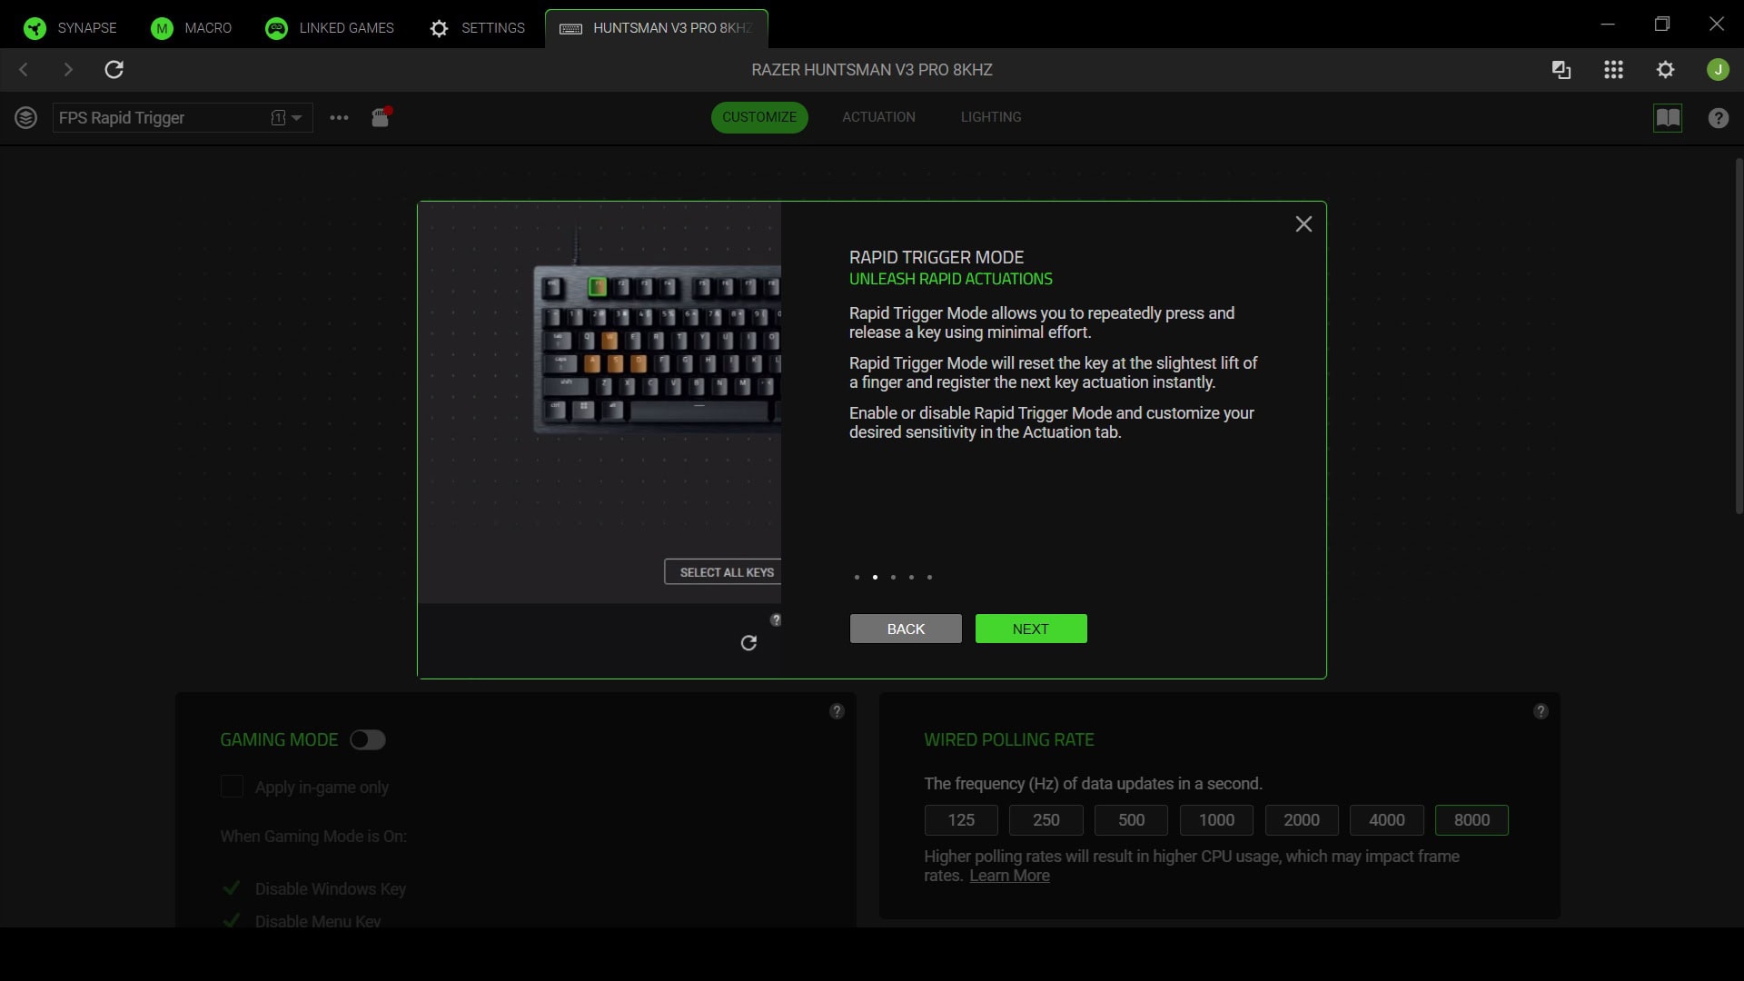The height and width of the screenshot is (981, 1744).
Task: Click the refresh icon below the keyboard preview
Action: 748,642
